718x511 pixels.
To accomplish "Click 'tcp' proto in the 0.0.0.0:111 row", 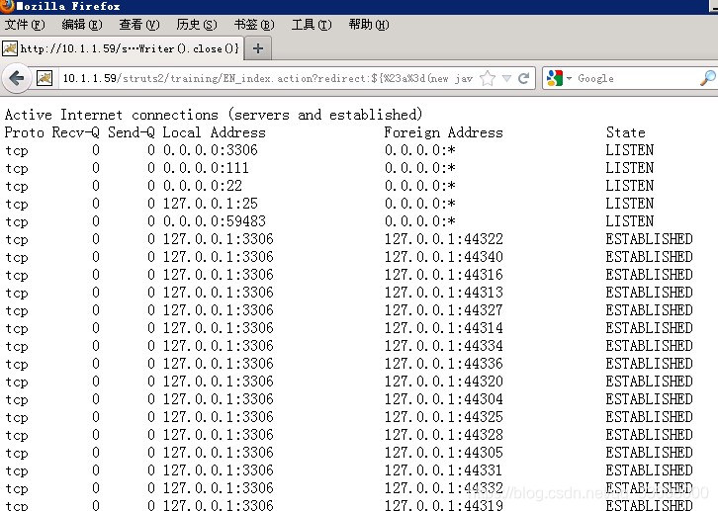I will 17,168.
